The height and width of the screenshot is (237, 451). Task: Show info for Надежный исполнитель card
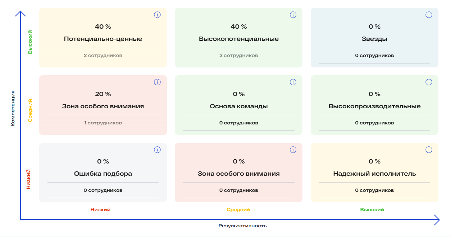429,150
